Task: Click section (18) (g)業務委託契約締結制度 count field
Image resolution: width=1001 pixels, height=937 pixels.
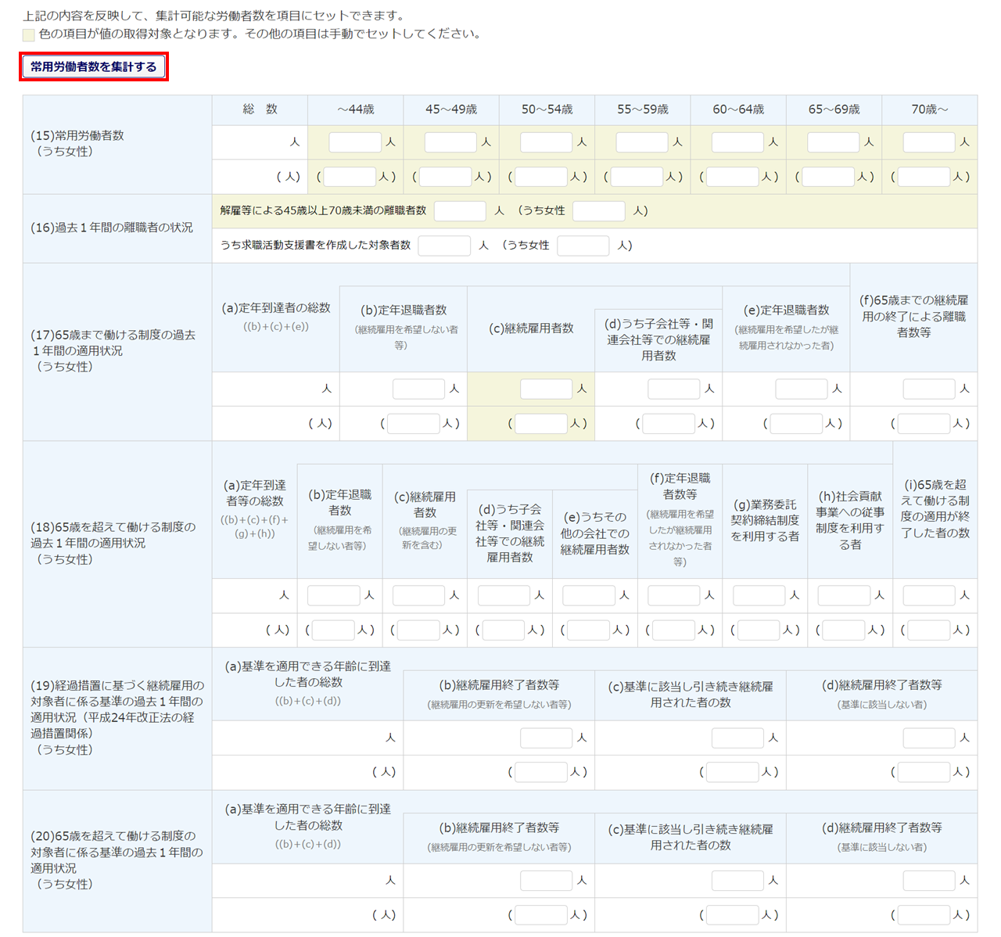Action: pos(759,596)
